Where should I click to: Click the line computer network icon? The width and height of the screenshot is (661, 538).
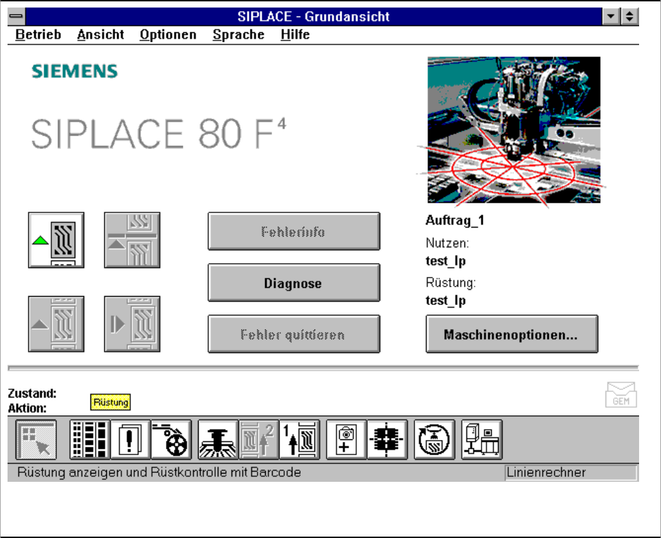click(x=482, y=440)
